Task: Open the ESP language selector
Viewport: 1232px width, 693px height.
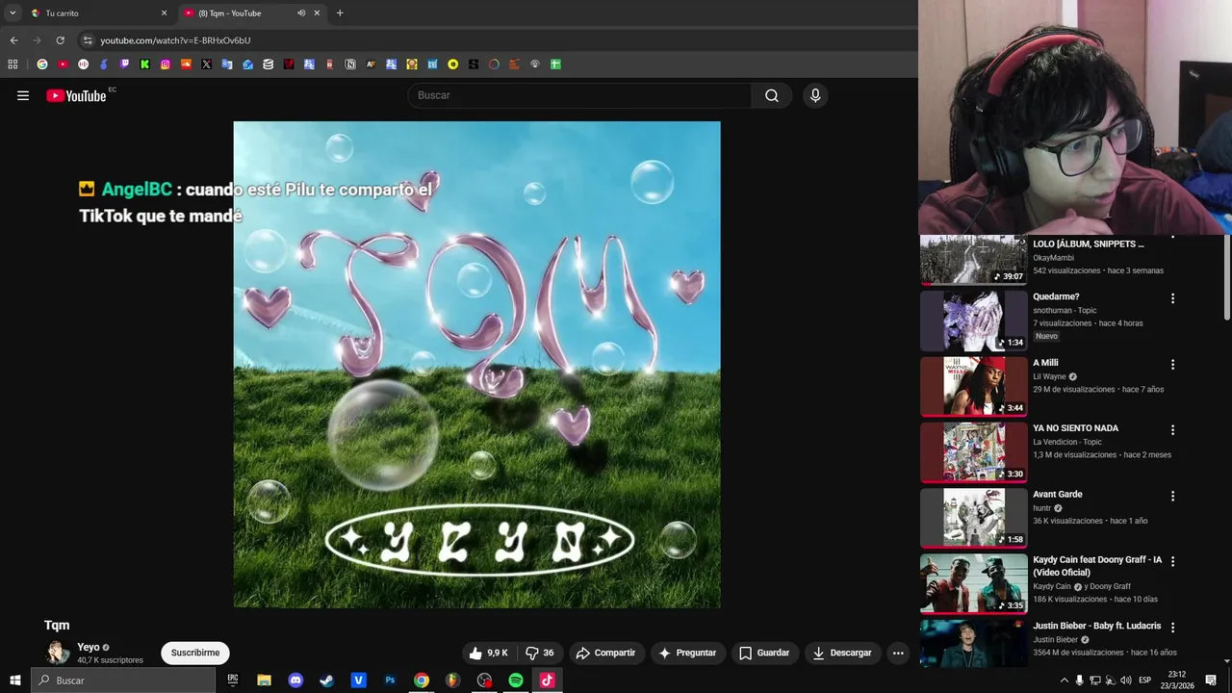Action: pyautogui.click(x=1145, y=680)
